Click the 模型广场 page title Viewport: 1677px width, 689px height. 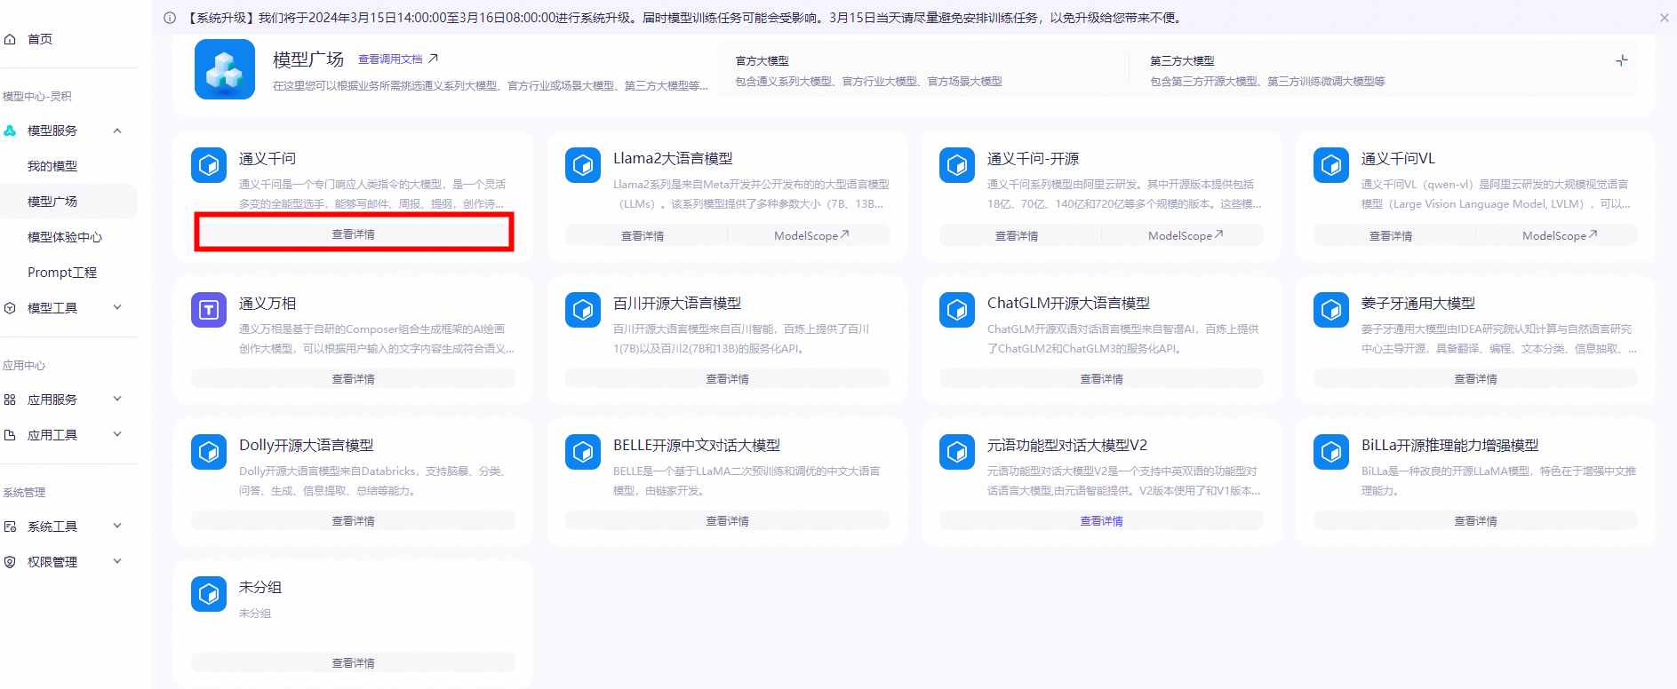click(308, 59)
